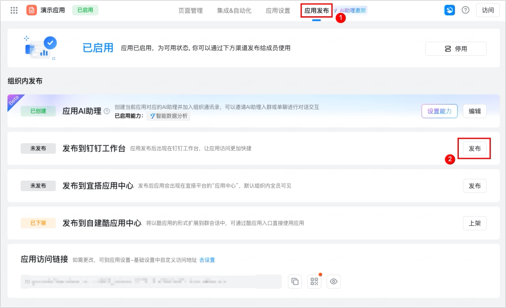
Task: Click the orange 演示应用 app icon
Action: (31, 10)
